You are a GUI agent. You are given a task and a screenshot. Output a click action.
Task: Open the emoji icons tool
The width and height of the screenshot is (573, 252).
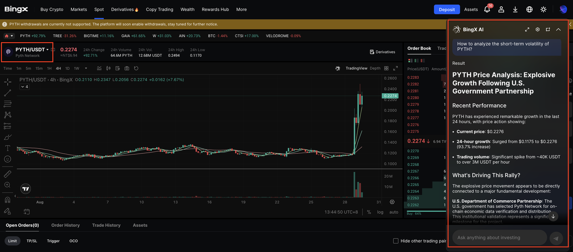(x=8, y=159)
